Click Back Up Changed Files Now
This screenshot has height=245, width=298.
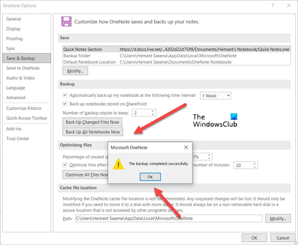[x=92, y=122]
